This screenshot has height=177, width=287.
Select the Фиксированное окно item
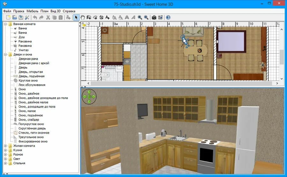(x=33, y=142)
